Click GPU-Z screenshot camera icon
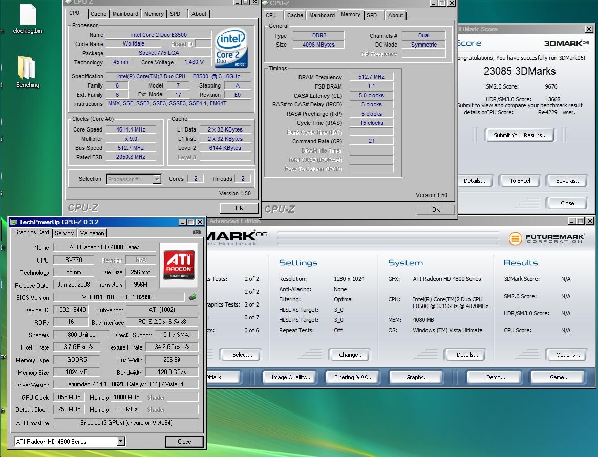 (x=197, y=232)
